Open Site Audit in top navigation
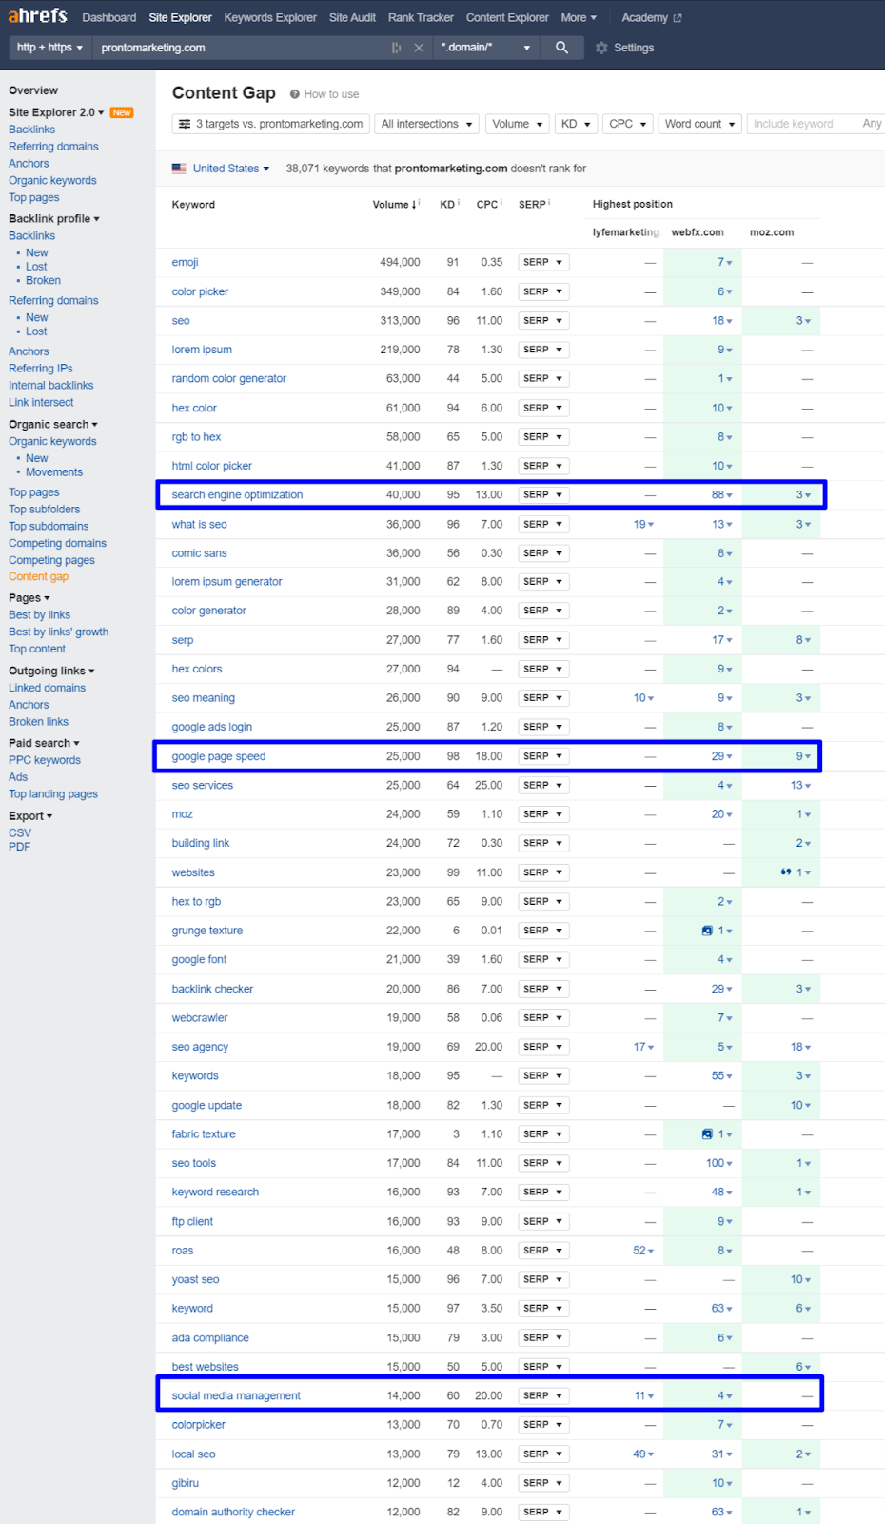 pyautogui.click(x=352, y=18)
